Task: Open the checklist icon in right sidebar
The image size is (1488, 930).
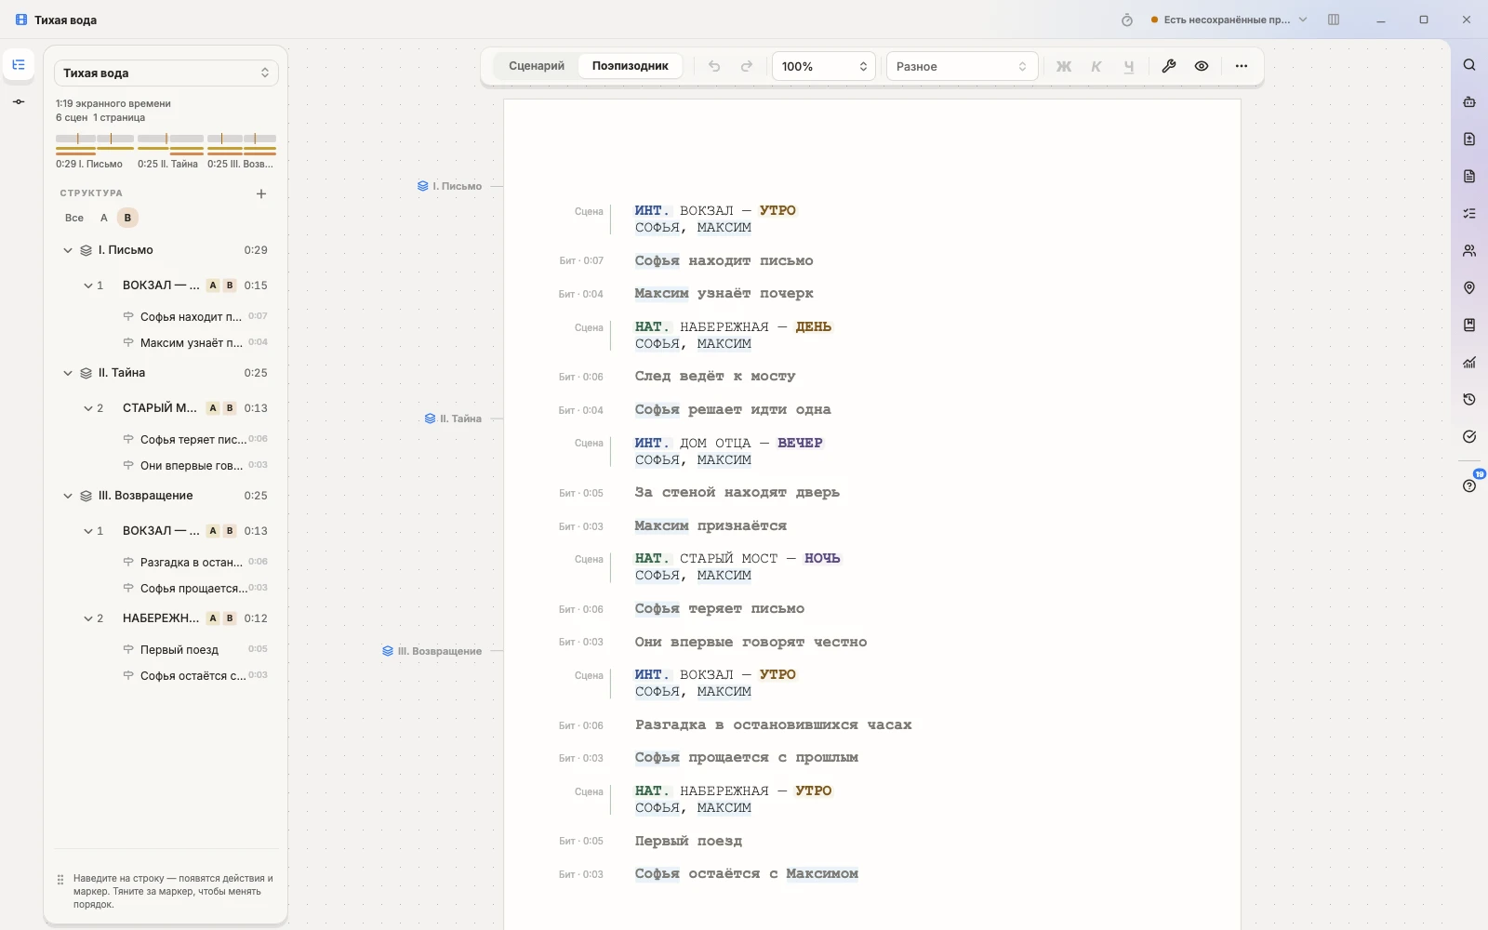Action: point(1469,214)
